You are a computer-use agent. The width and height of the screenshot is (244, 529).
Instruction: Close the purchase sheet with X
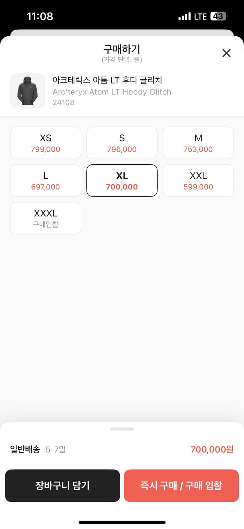[226, 53]
